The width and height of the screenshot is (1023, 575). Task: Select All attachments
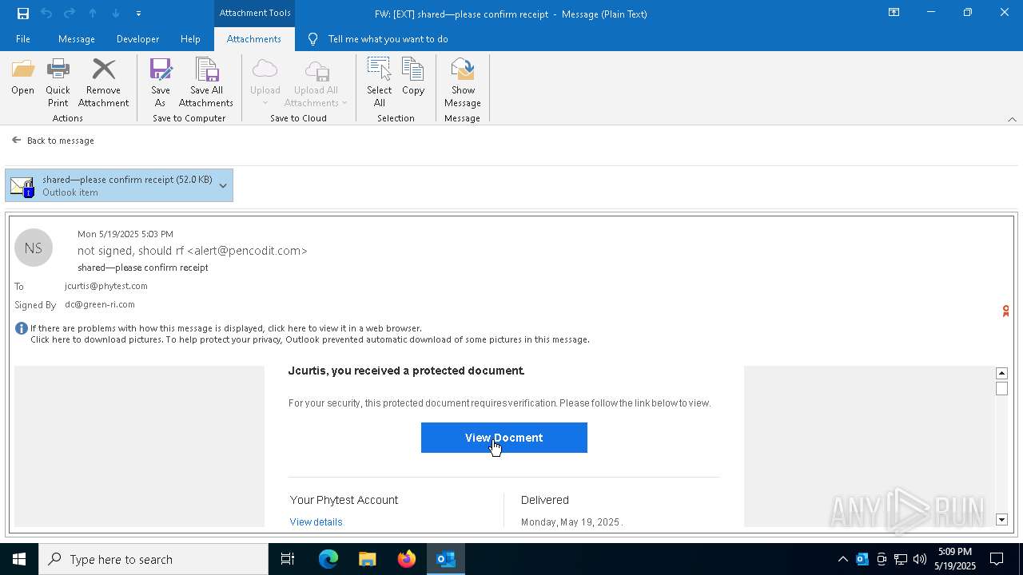point(380,82)
